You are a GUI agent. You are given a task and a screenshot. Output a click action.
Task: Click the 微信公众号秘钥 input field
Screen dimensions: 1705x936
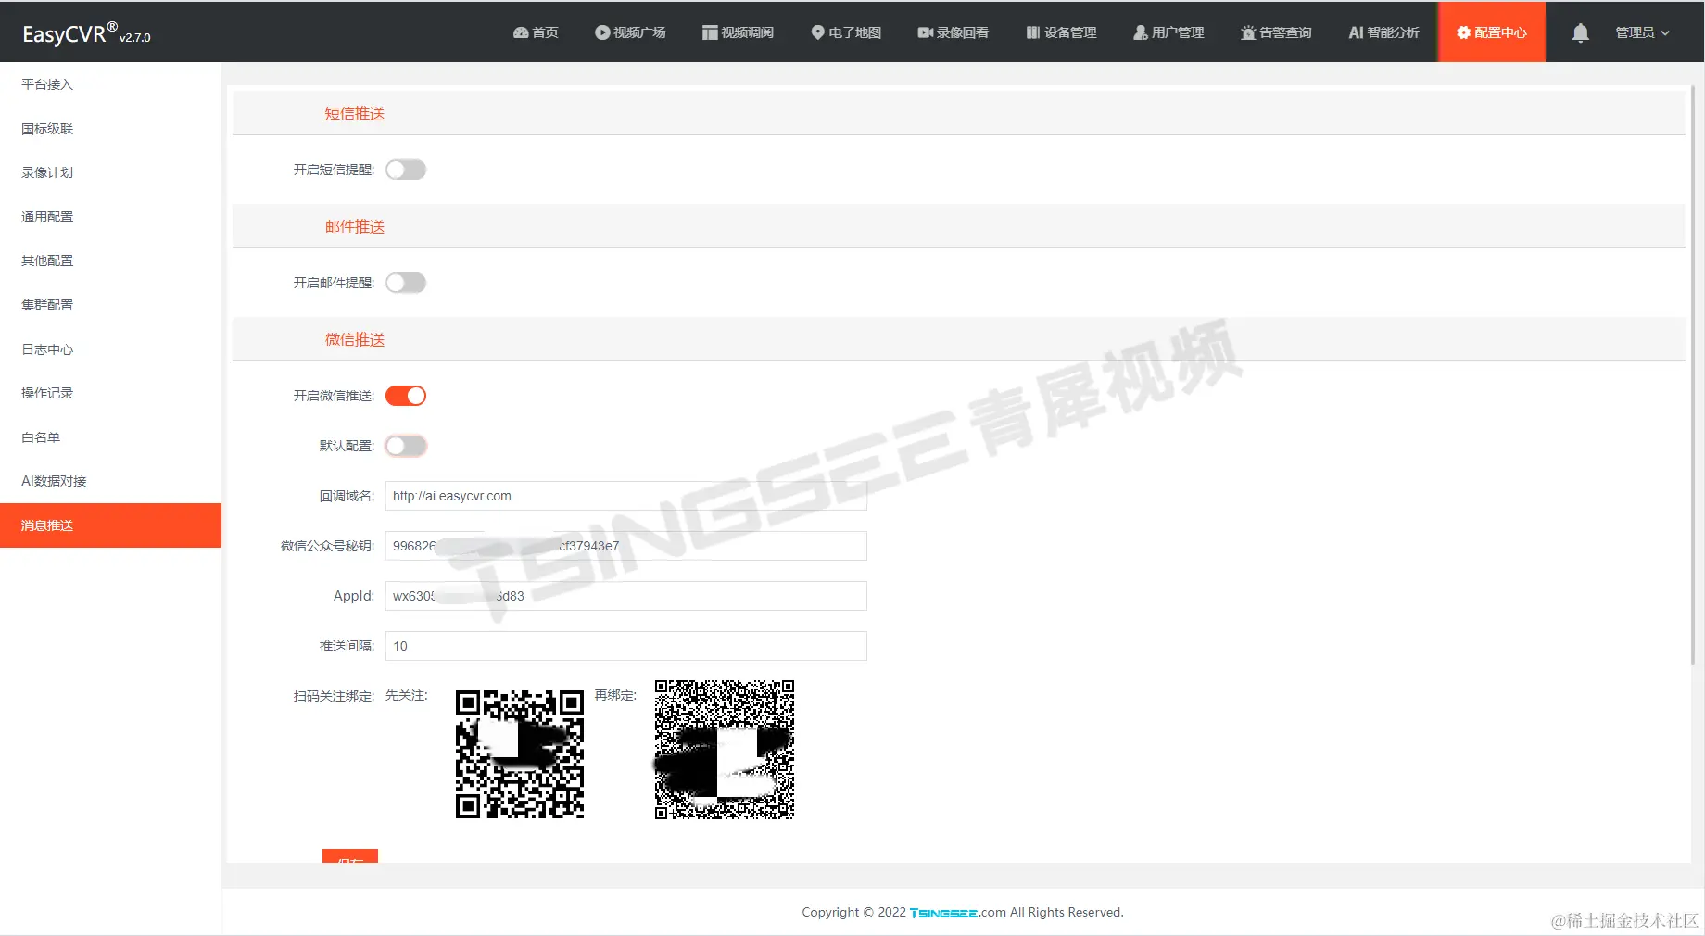tap(626, 546)
